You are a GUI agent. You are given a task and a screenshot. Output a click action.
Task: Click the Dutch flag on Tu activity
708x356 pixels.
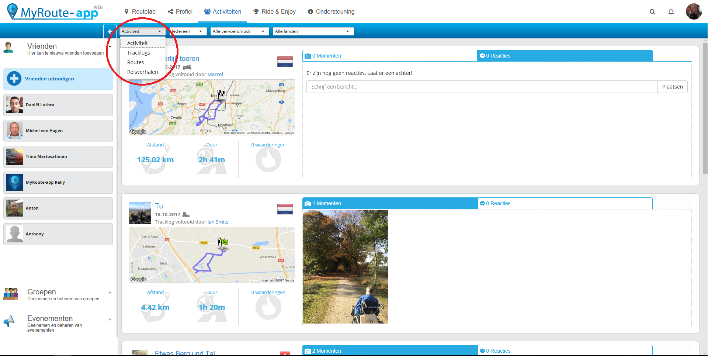[285, 209]
